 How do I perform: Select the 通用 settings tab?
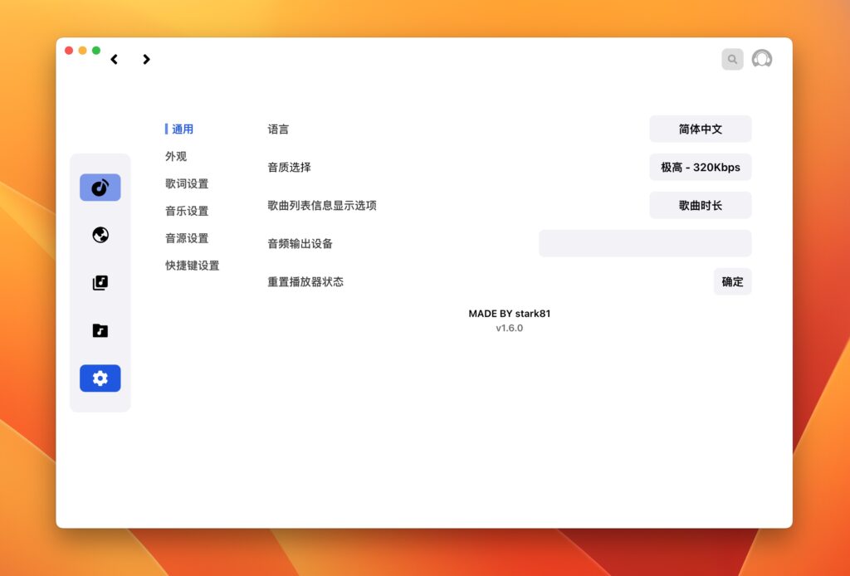click(182, 129)
